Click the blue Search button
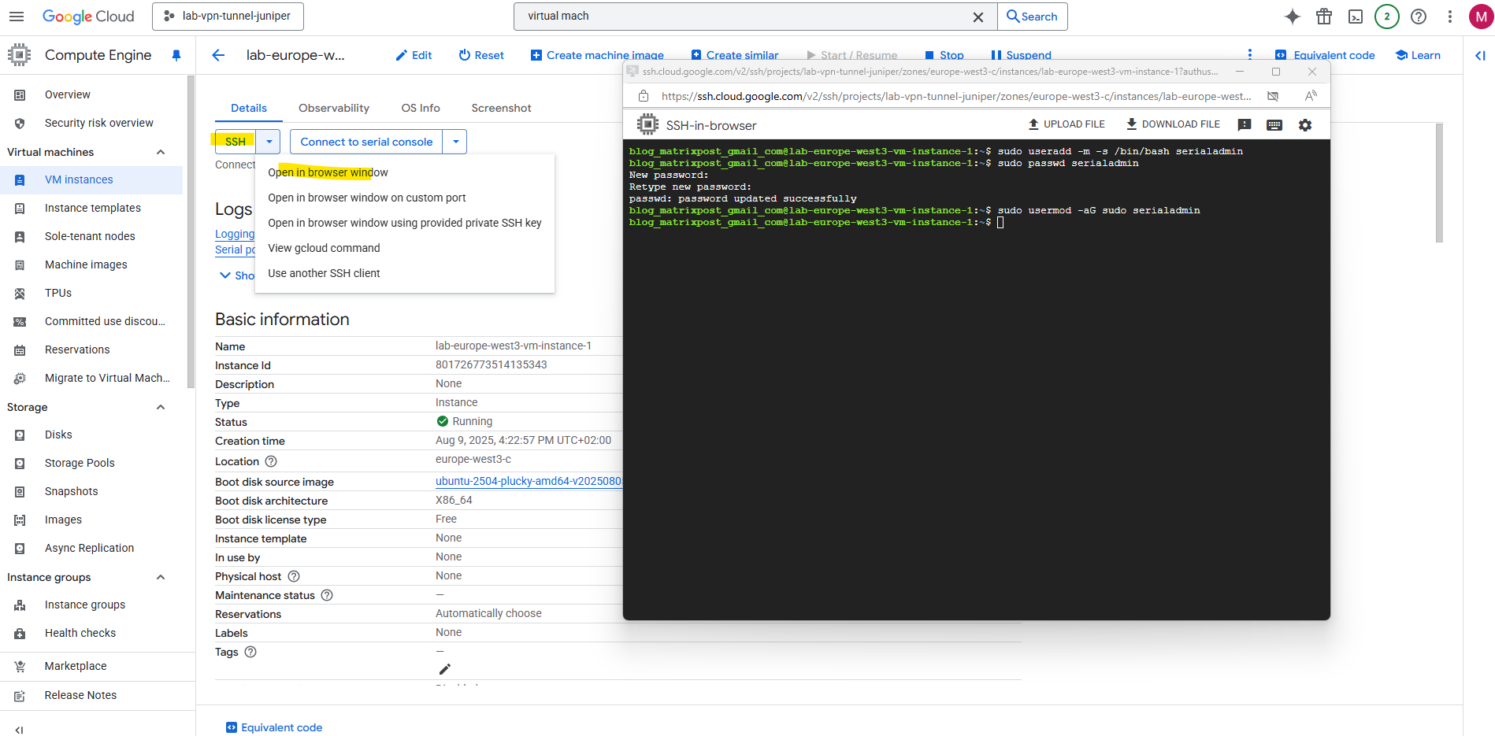 click(x=1032, y=17)
